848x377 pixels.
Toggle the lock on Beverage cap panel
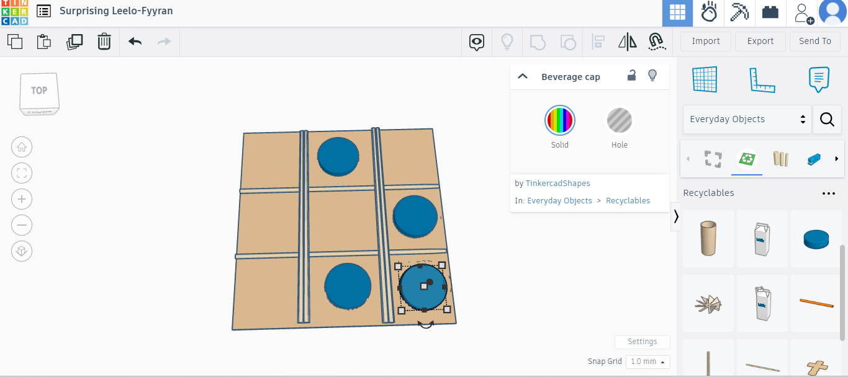point(631,75)
